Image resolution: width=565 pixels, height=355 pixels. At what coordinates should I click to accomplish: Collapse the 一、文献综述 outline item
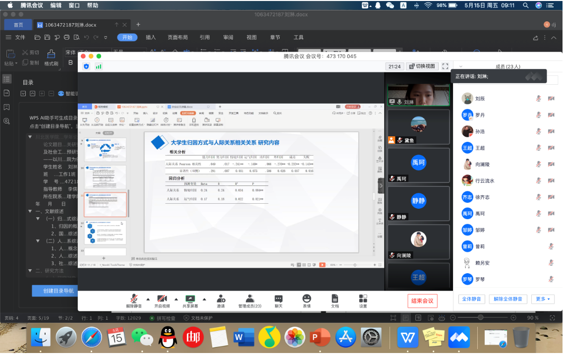(31, 212)
